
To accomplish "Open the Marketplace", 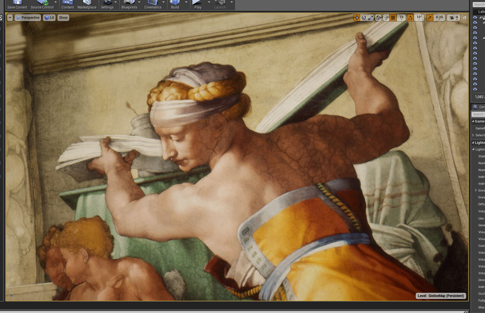I will click(87, 5).
